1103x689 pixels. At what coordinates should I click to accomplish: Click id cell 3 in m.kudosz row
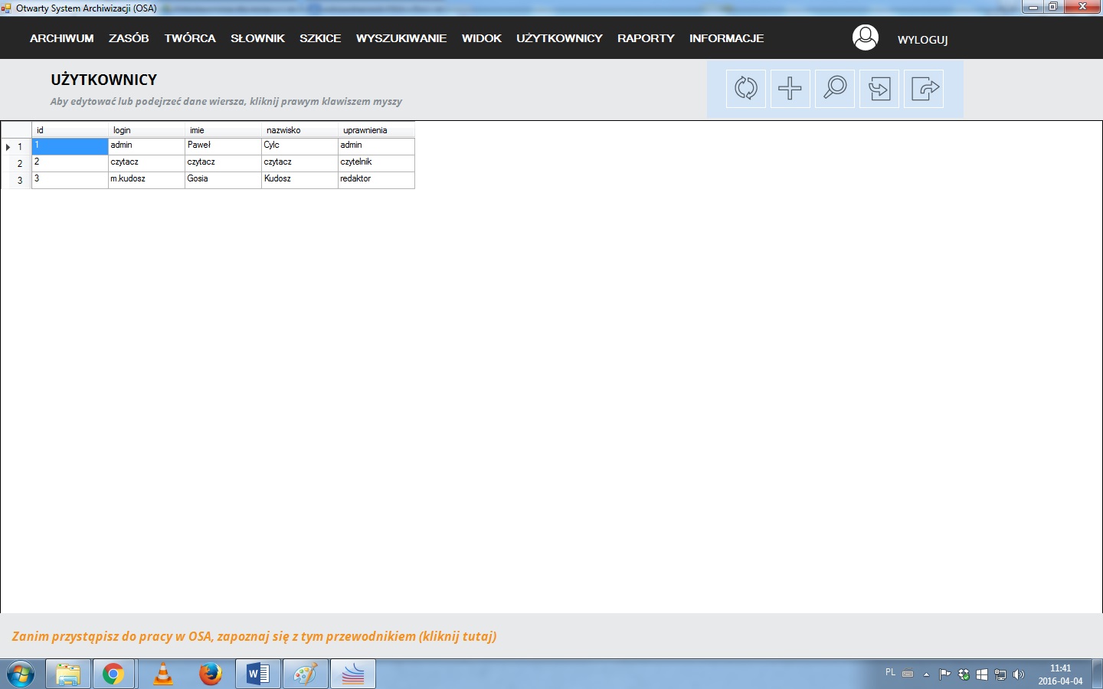[x=70, y=180]
